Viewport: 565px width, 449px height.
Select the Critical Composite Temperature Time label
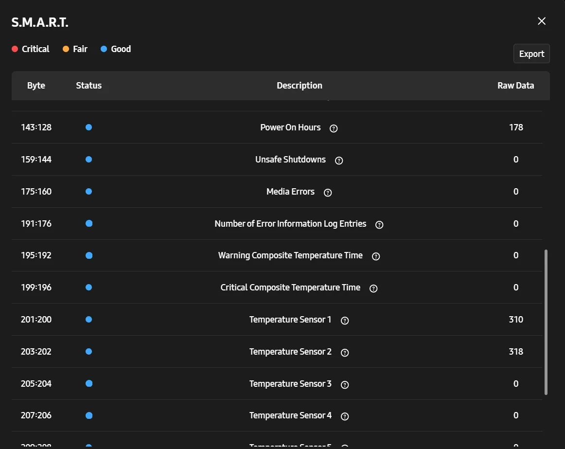tap(290, 287)
